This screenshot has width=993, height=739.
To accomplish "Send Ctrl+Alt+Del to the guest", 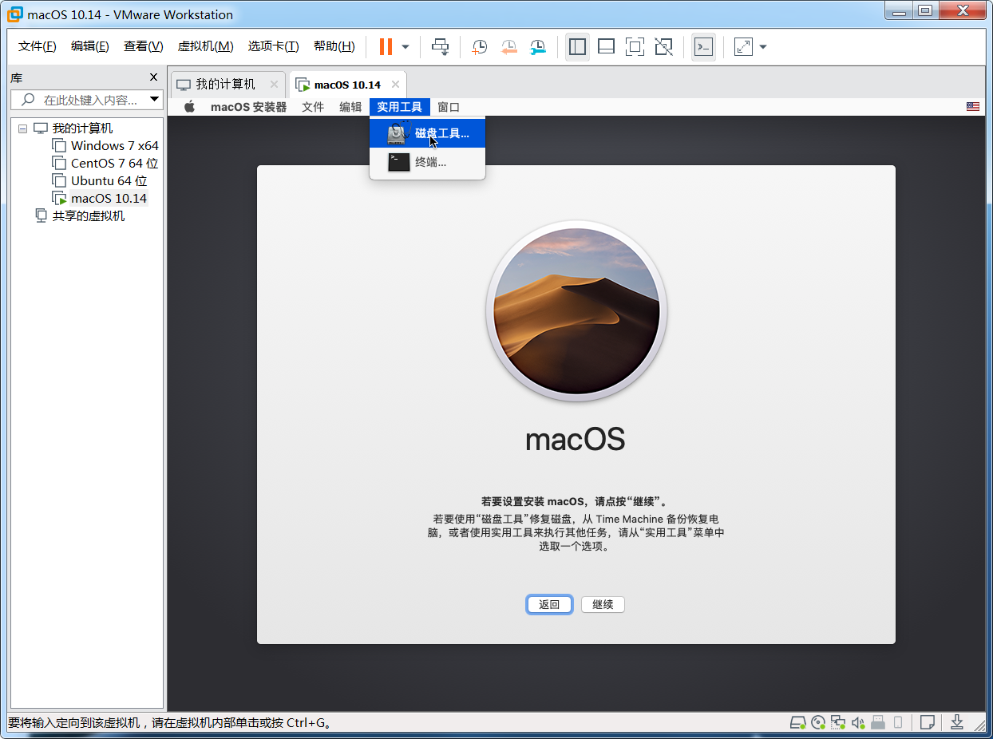I will pyautogui.click(x=440, y=46).
